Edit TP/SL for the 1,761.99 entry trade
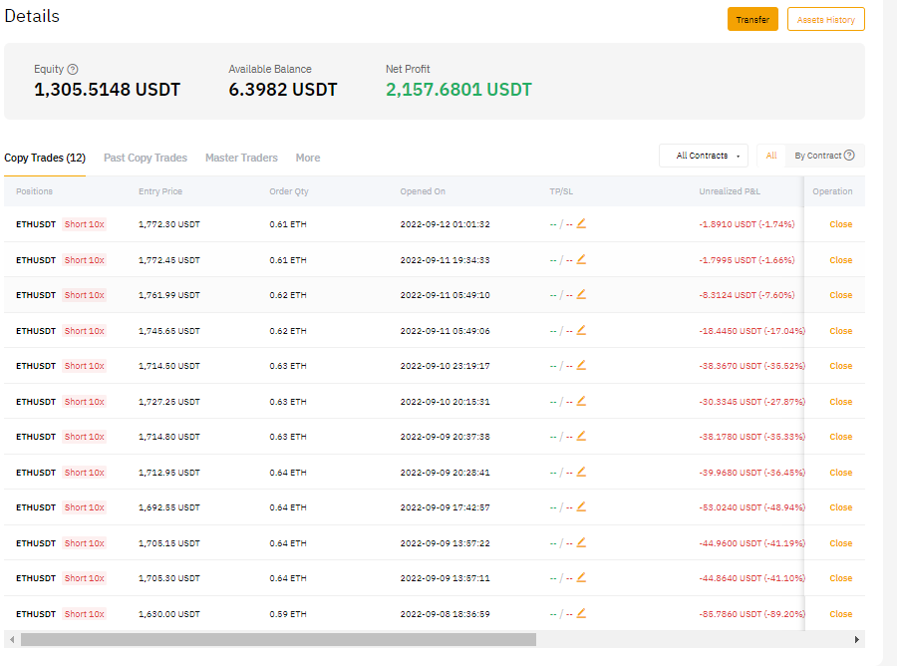This screenshot has height=666, width=897. (581, 294)
